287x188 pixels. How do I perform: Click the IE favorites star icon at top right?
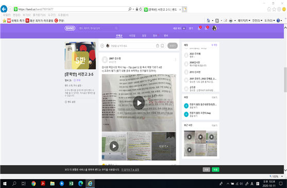(x=274, y=9)
